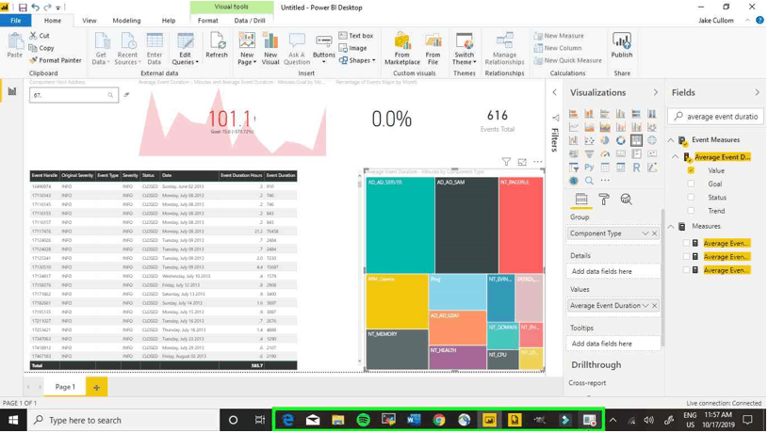Click Publish in the Share group
Viewport: 768px width, 433px height.
tap(622, 45)
